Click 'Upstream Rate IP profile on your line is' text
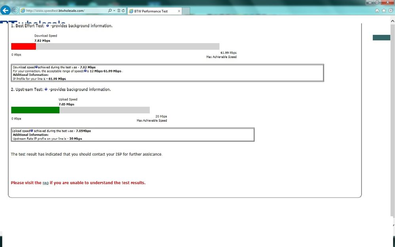The image size is (395, 247). pyautogui.click(x=40, y=139)
